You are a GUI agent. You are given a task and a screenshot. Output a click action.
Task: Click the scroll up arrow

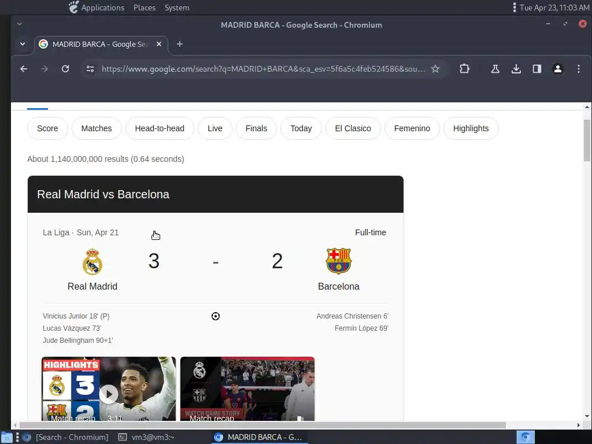[x=587, y=107]
